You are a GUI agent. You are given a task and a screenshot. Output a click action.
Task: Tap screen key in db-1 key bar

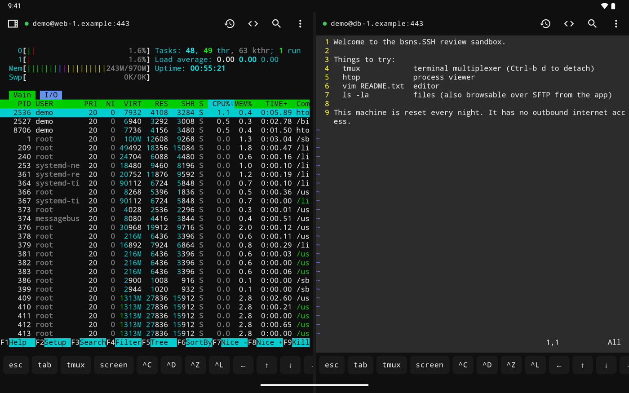430,365
